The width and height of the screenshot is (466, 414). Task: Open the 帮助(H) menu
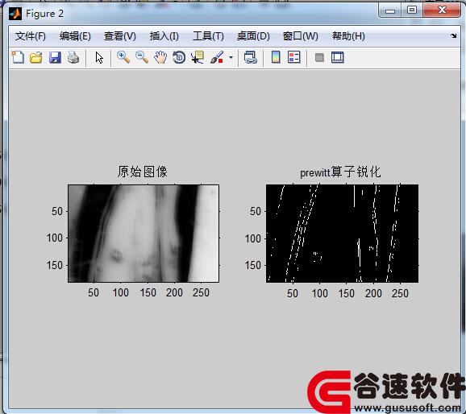tap(348, 36)
